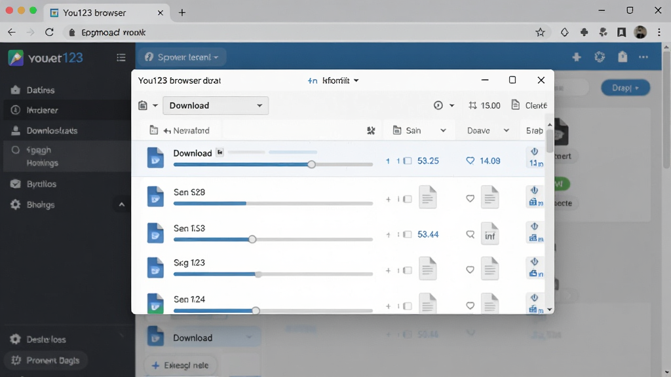Screen dimensions: 671x377
Task: Click the clipboard icon in dialog toolbar
Action: (x=143, y=105)
